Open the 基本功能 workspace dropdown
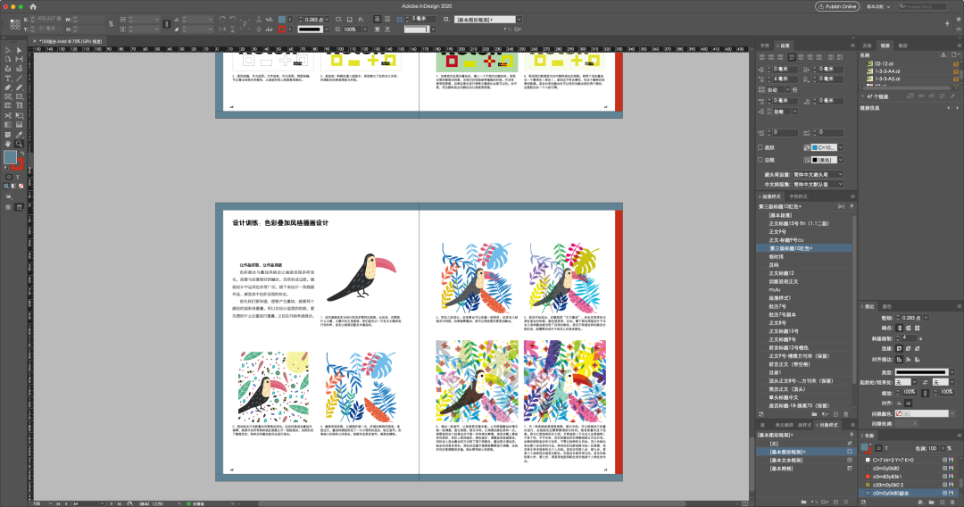Image resolution: width=964 pixels, height=507 pixels. click(878, 6)
